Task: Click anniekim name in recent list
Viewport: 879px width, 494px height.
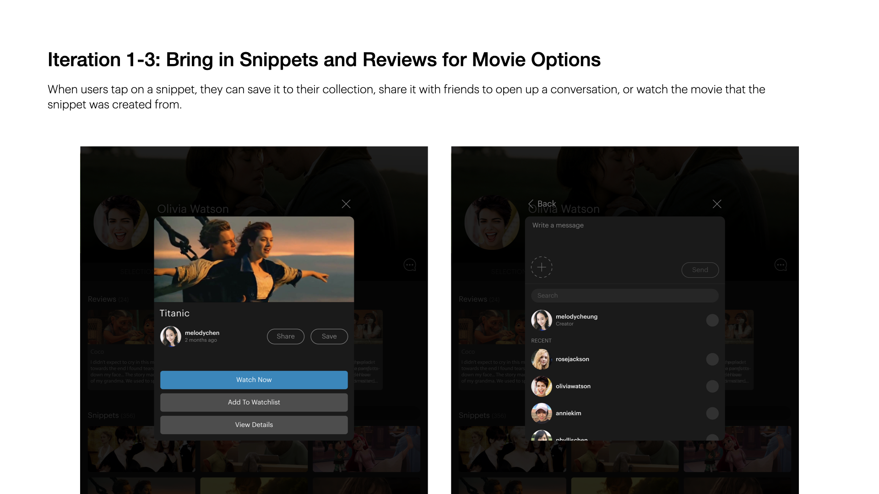Action: pos(568,413)
